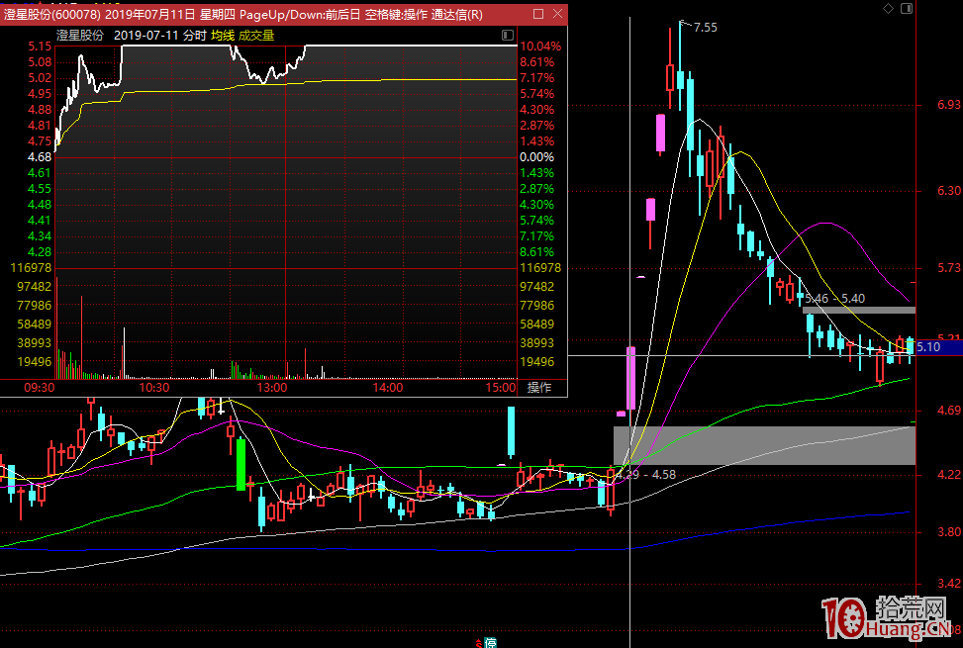Select the 分时 intraday label
The image size is (963, 648).
click(195, 35)
